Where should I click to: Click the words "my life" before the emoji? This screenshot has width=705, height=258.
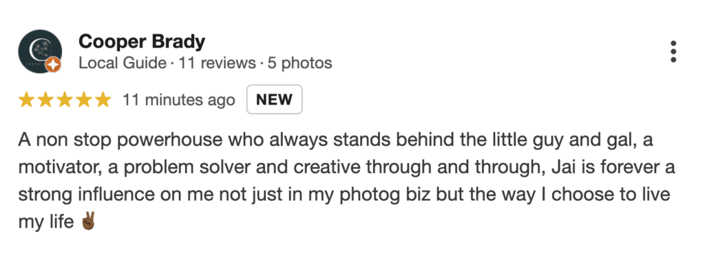[46, 222]
